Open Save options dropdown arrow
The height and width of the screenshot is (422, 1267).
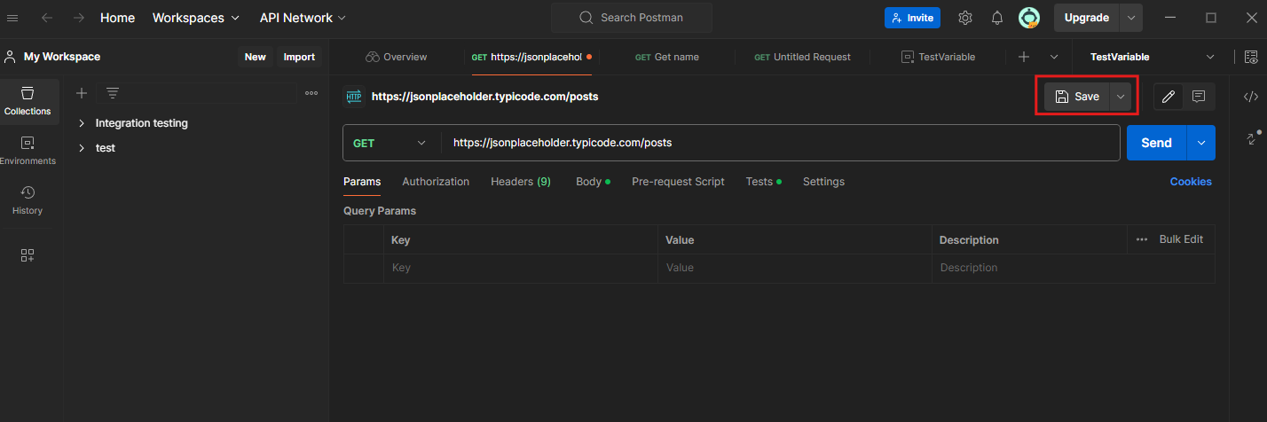pos(1121,97)
